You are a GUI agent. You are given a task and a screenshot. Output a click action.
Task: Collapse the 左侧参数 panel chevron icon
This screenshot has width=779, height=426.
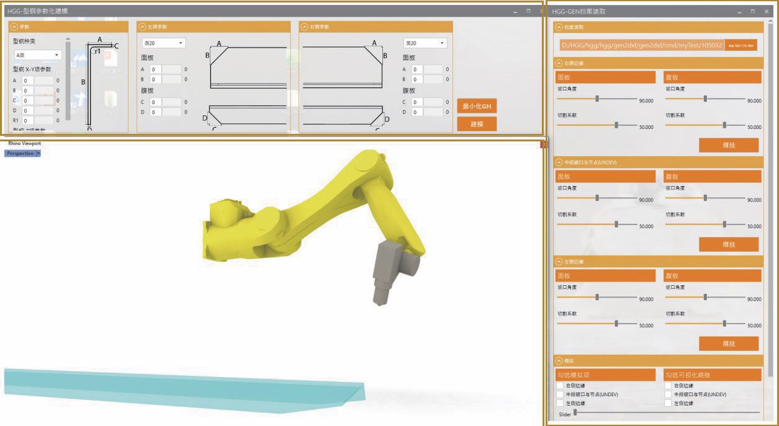click(x=142, y=27)
